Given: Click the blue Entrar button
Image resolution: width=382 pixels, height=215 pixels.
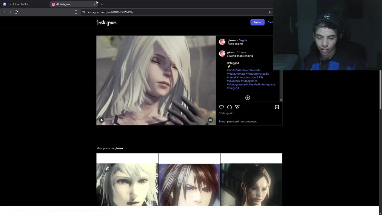Looking at the screenshot, I should tap(257, 22).
